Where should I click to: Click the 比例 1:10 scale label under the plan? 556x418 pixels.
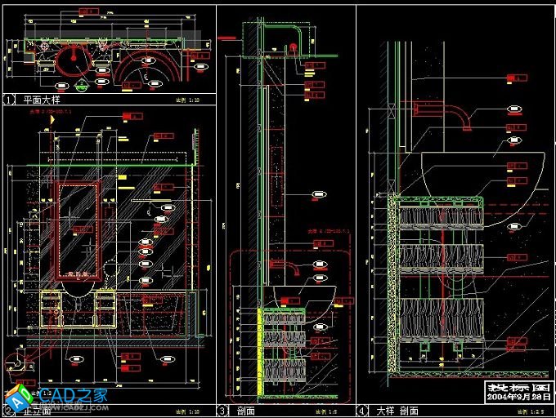pos(187,100)
